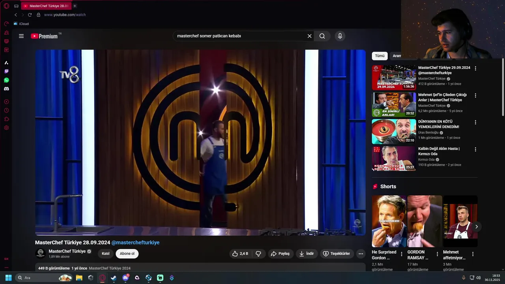Go back to the previous page
505x284 pixels.
[16, 15]
